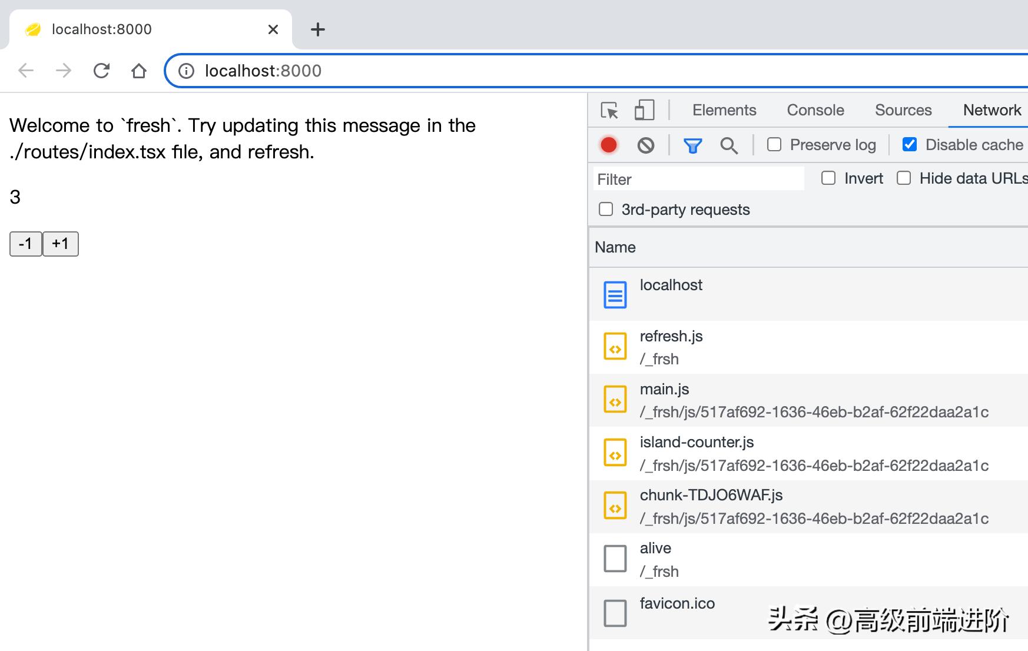Select the alive request

coord(808,559)
